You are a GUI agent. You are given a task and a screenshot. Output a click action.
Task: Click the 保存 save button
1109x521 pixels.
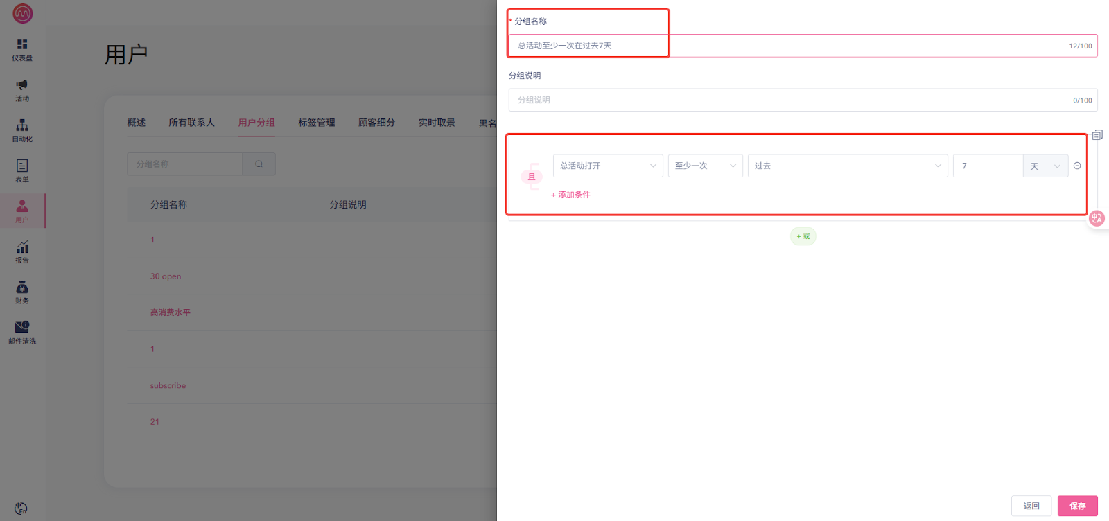click(x=1077, y=506)
